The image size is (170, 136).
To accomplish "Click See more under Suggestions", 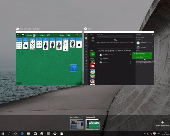I will [x=138, y=51].
